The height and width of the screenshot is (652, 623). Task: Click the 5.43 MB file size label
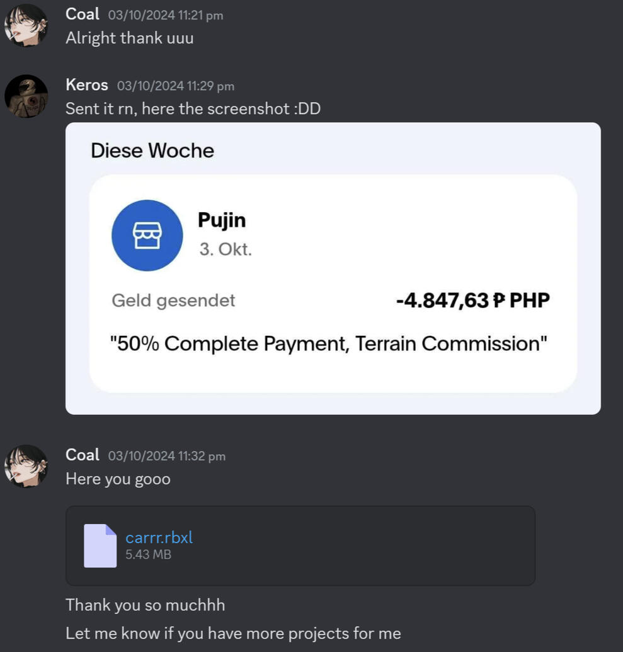[x=148, y=554]
